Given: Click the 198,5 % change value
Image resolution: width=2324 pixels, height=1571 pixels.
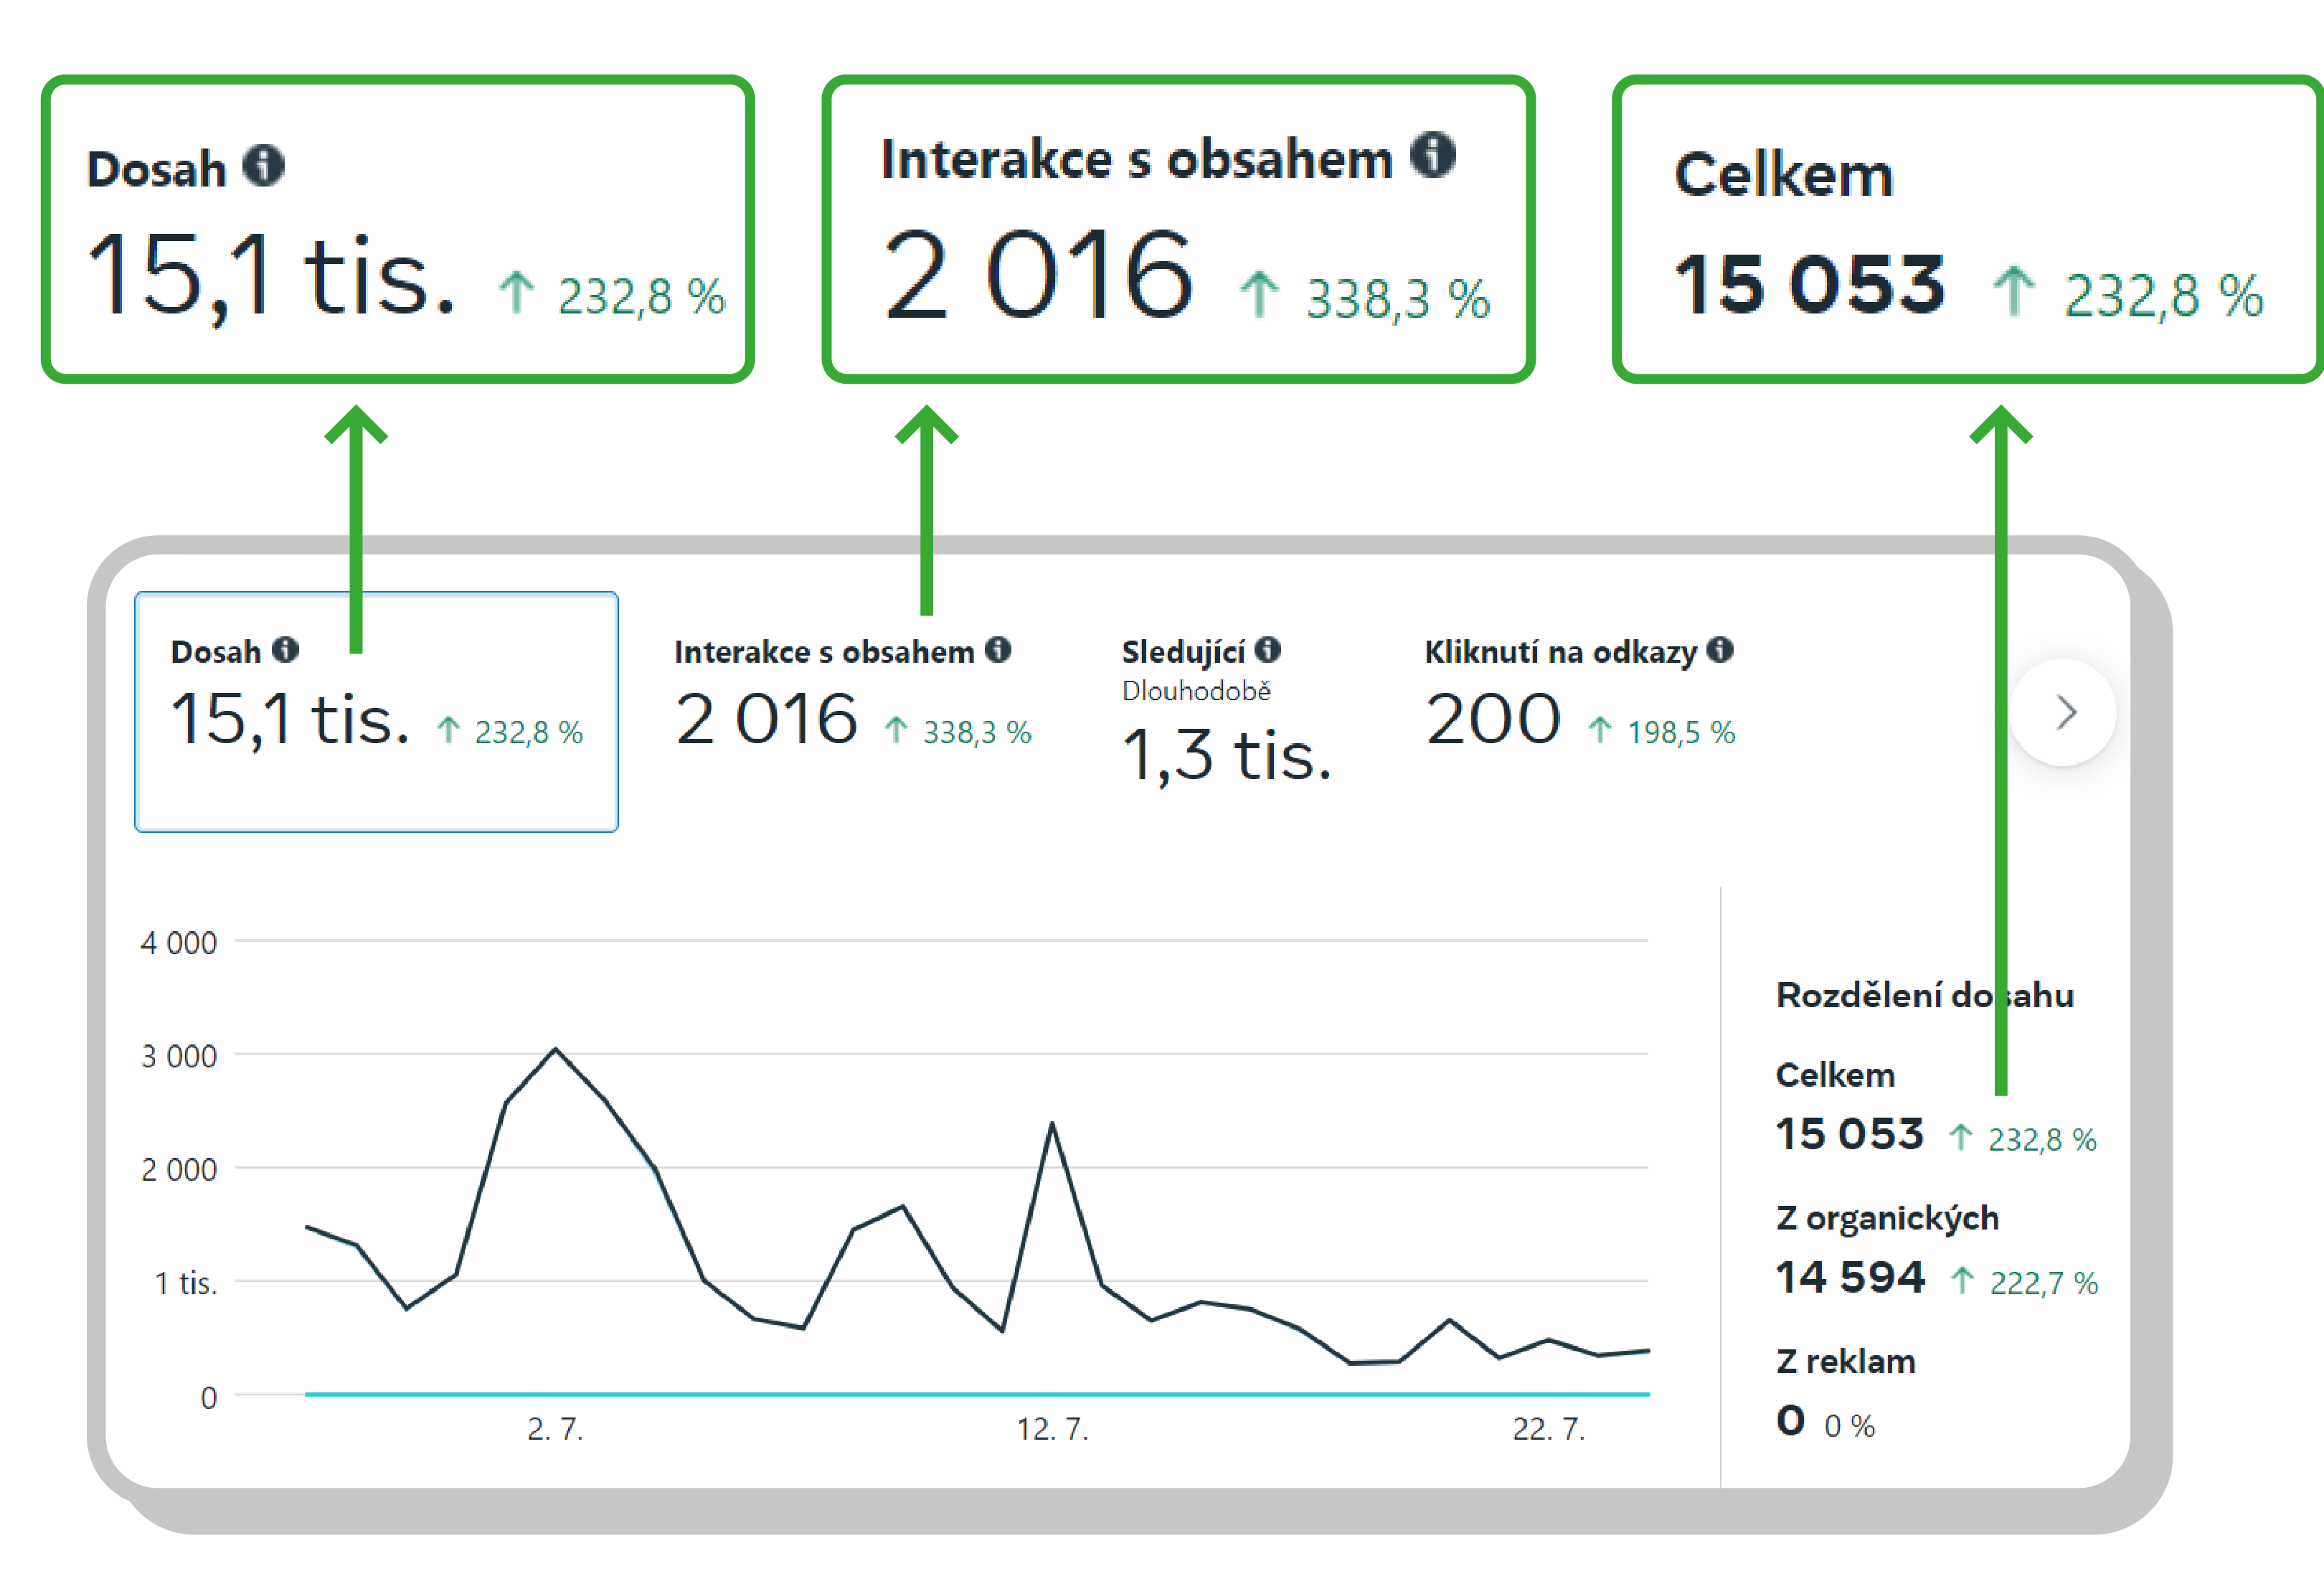Looking at the screenshot, I should (1681, 733).
